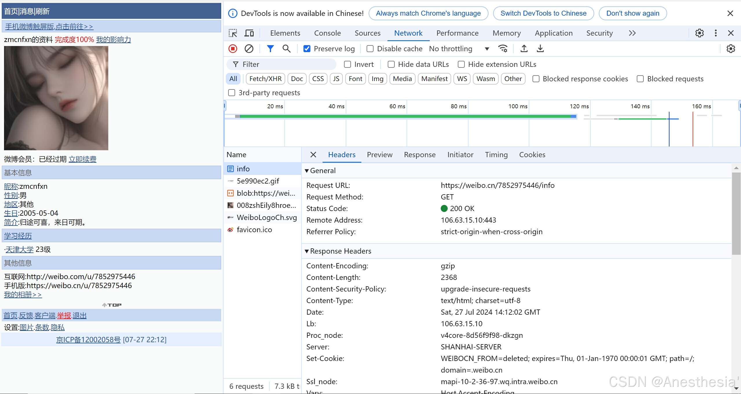The image size is (741, 394).
Task: Collapse the General section
Action: pos(306,171)
